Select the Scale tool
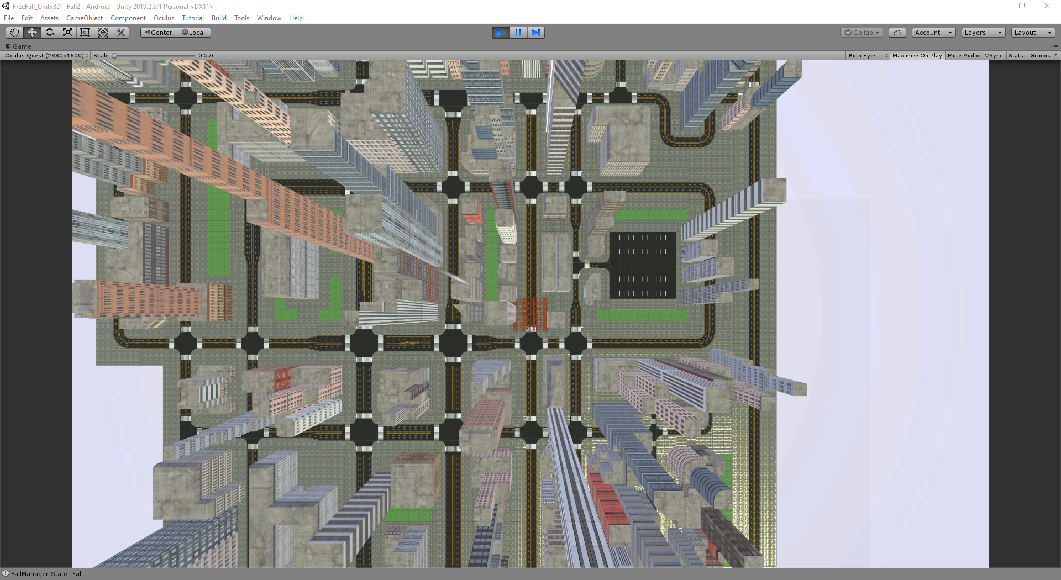Screen dimensions: 1061x580 67,33
